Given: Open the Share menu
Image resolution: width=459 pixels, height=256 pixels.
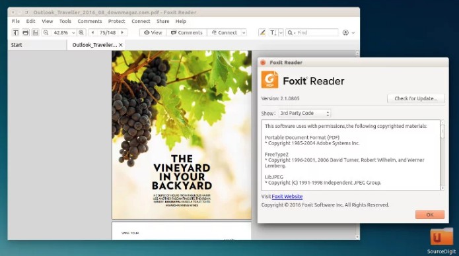Looking at the screenshot, I should 162,21.
